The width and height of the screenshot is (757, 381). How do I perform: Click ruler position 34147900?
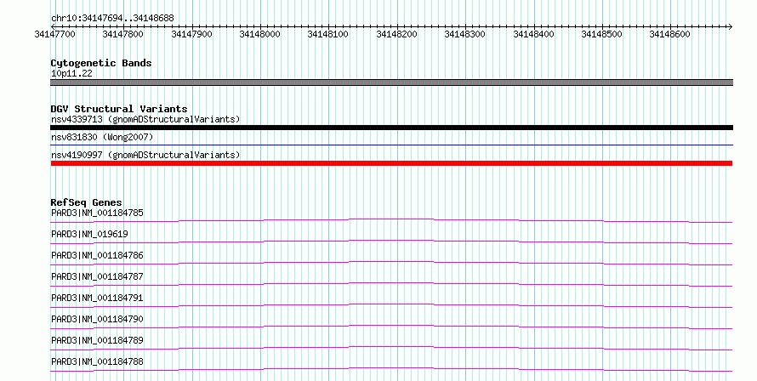click(x=191, y=34)
